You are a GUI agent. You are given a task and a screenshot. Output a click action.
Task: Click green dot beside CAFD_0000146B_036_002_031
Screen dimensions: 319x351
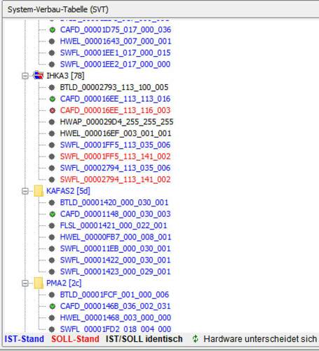click(x=53, y=306)
